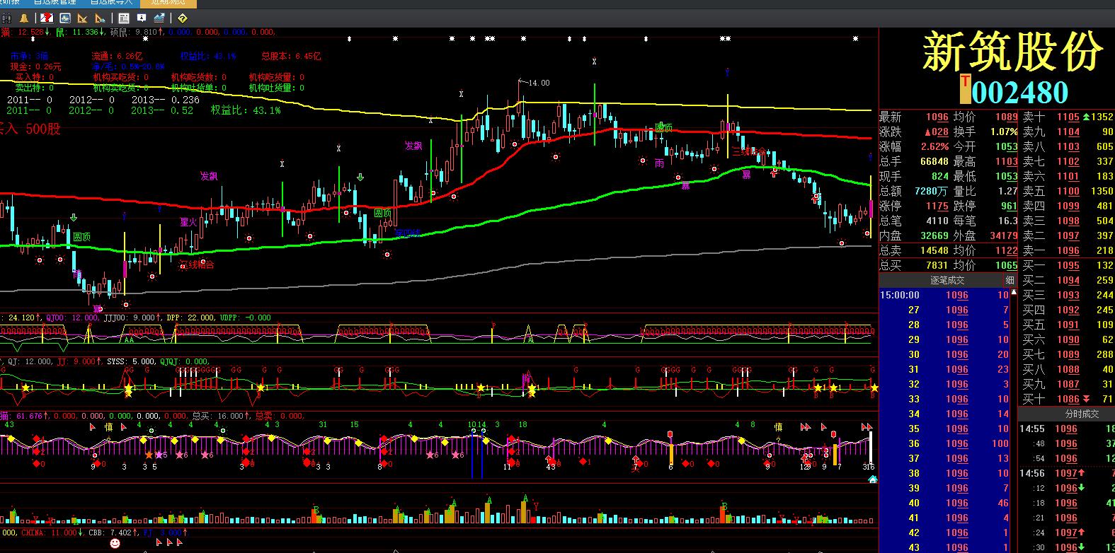Select the 买一 1095 order row
Viewport: 1115px width, 553px height.
click(1068, 265)
